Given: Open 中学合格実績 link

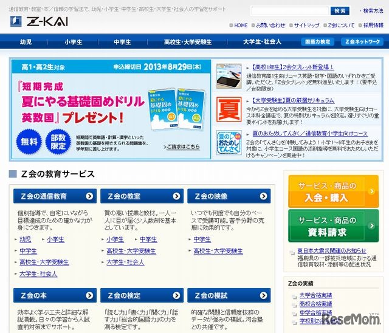Looking at the screenshot, I should pyautogui.click(x=315, y=313).
